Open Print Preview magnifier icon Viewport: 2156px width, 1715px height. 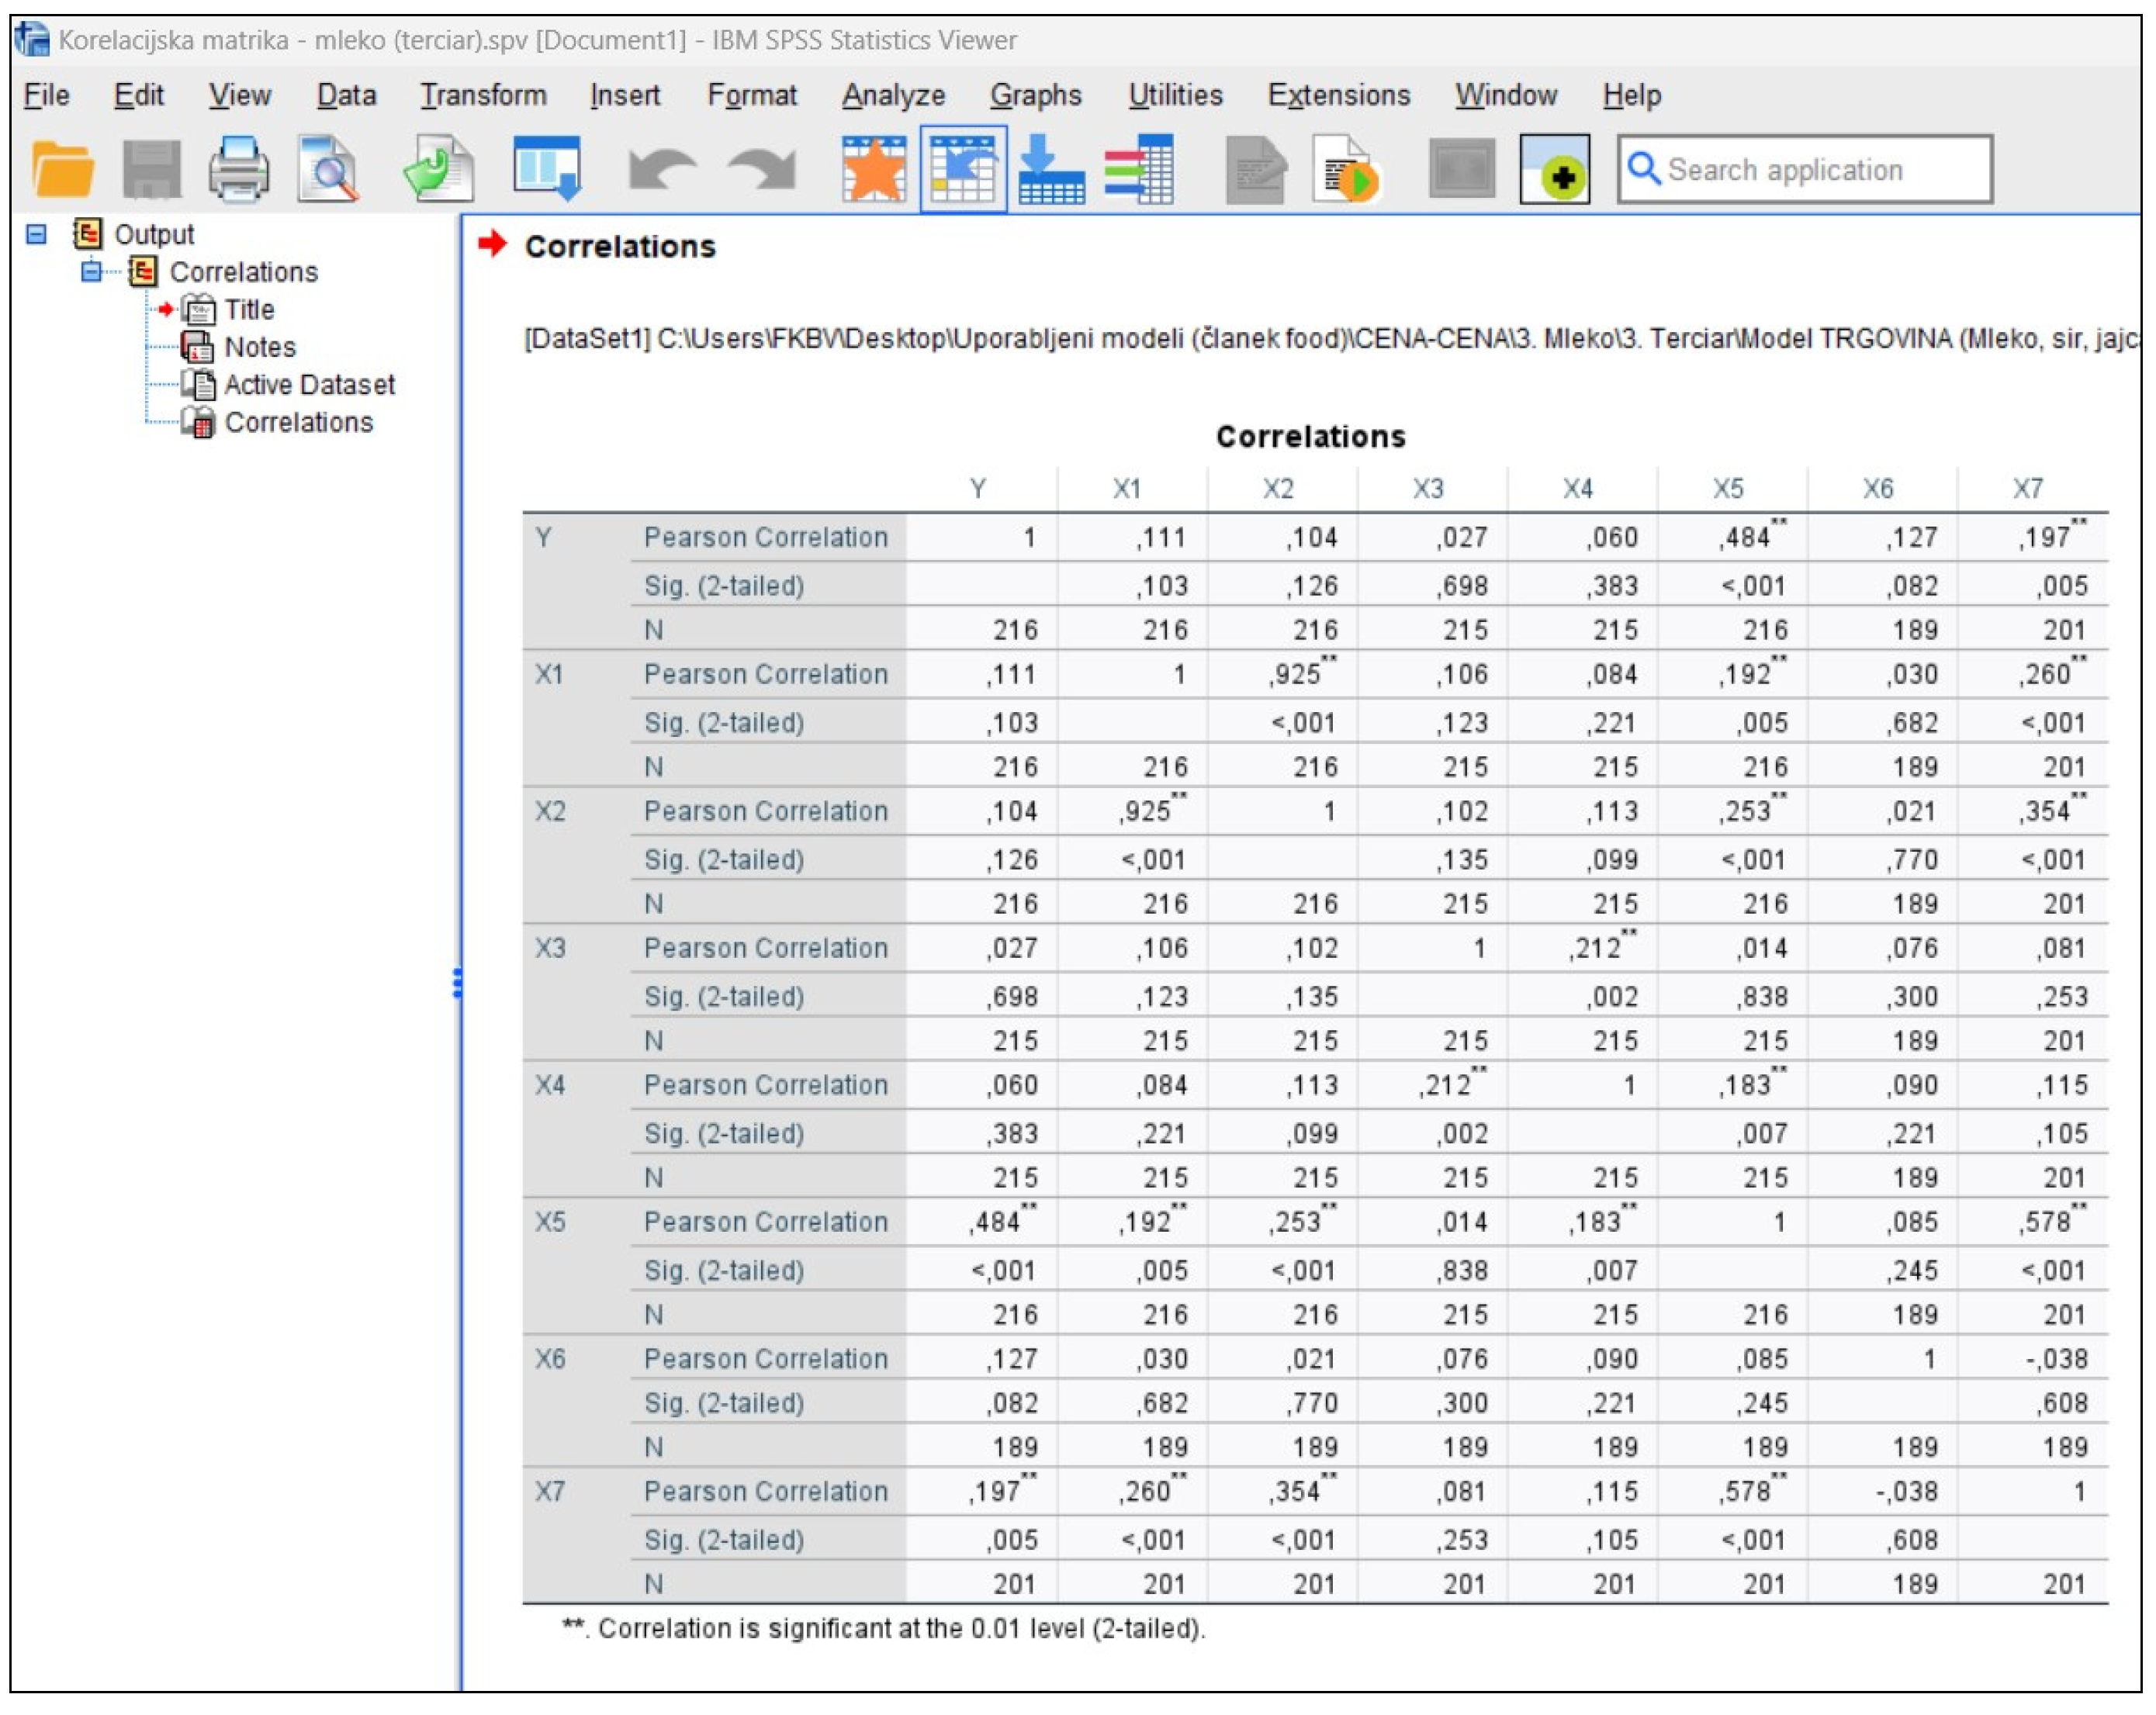click(x=328, y=169)
